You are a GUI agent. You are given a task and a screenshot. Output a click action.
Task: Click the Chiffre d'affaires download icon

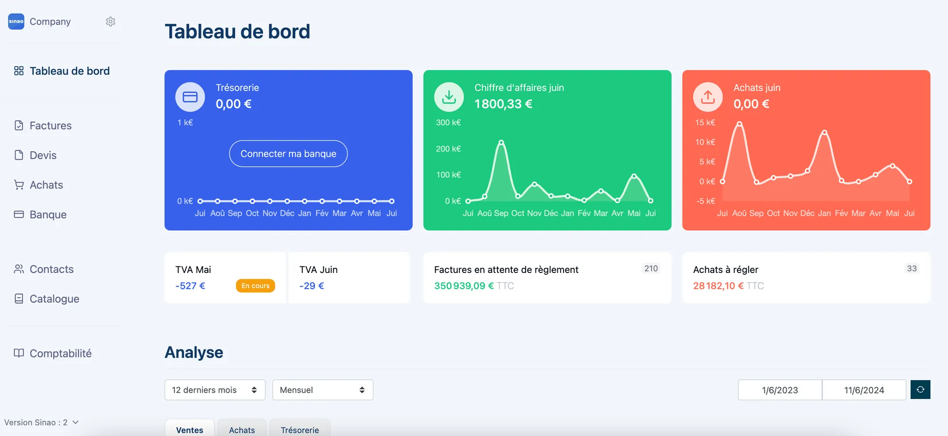(449, 97)
